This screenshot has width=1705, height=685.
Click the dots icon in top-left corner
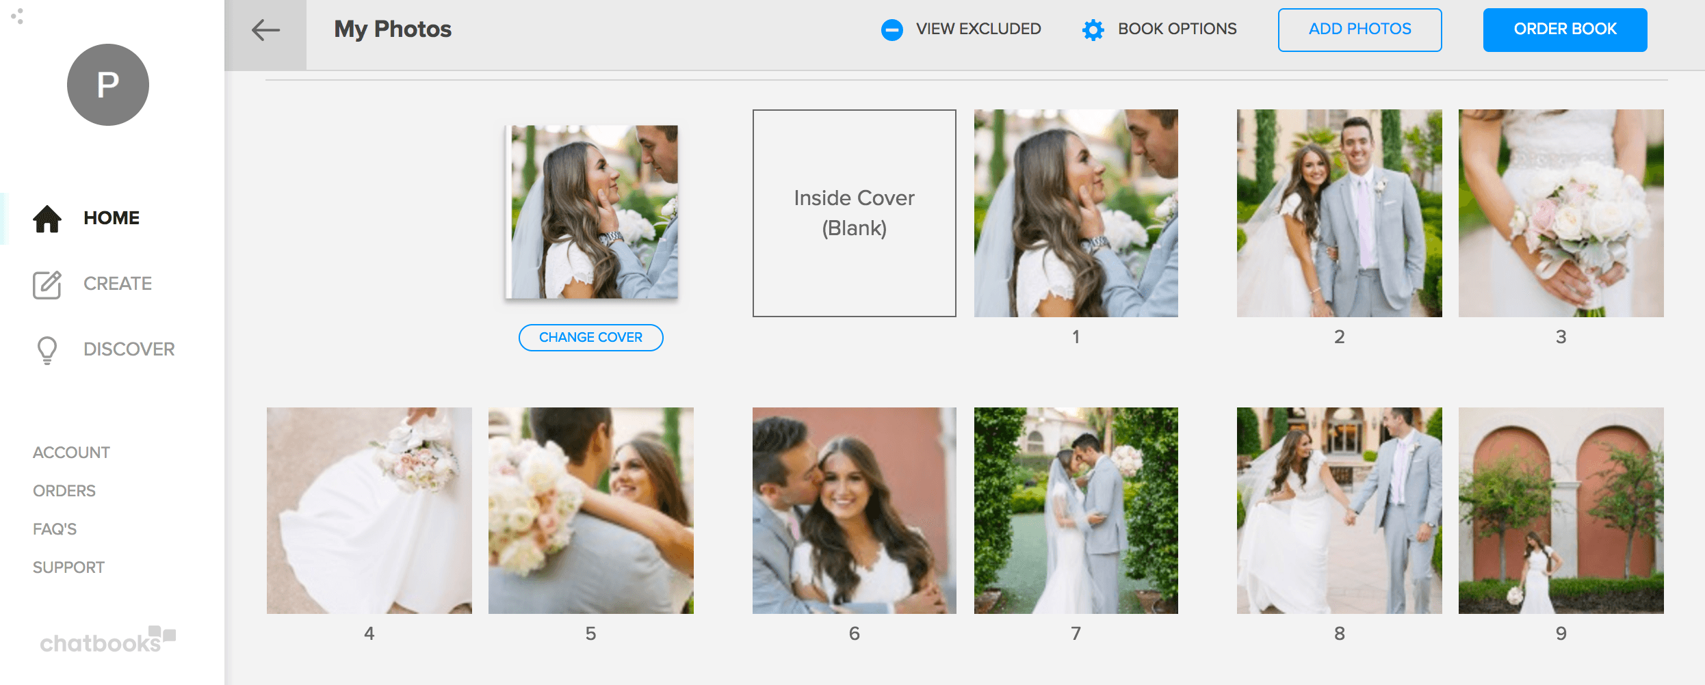(x=18, y=16)
